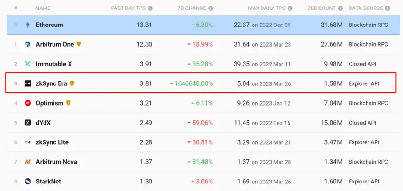
Task: Click the shield badge beside Arbitrum One
Action: 79,44
